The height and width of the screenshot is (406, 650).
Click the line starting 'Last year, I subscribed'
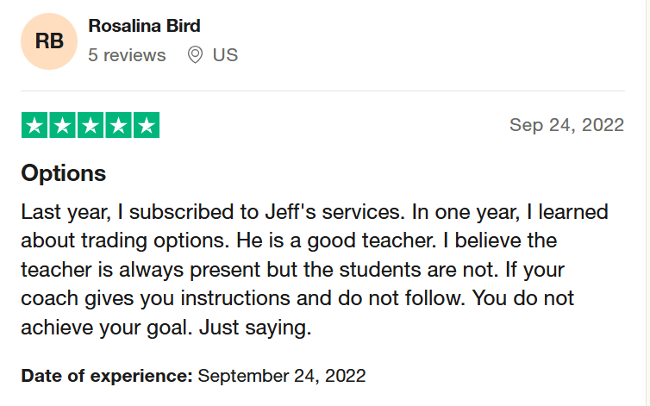point(315,212)
